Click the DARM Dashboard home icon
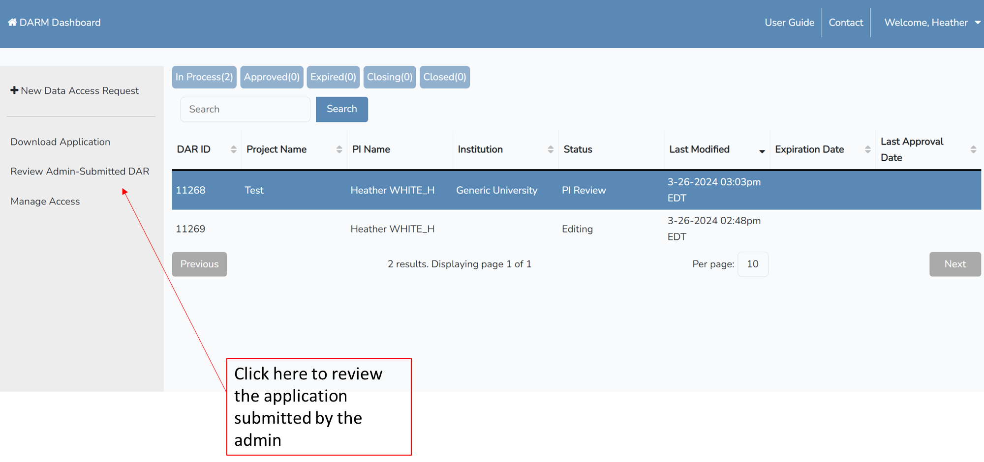Viewport: 984px width, 462px height. [12, 23]
